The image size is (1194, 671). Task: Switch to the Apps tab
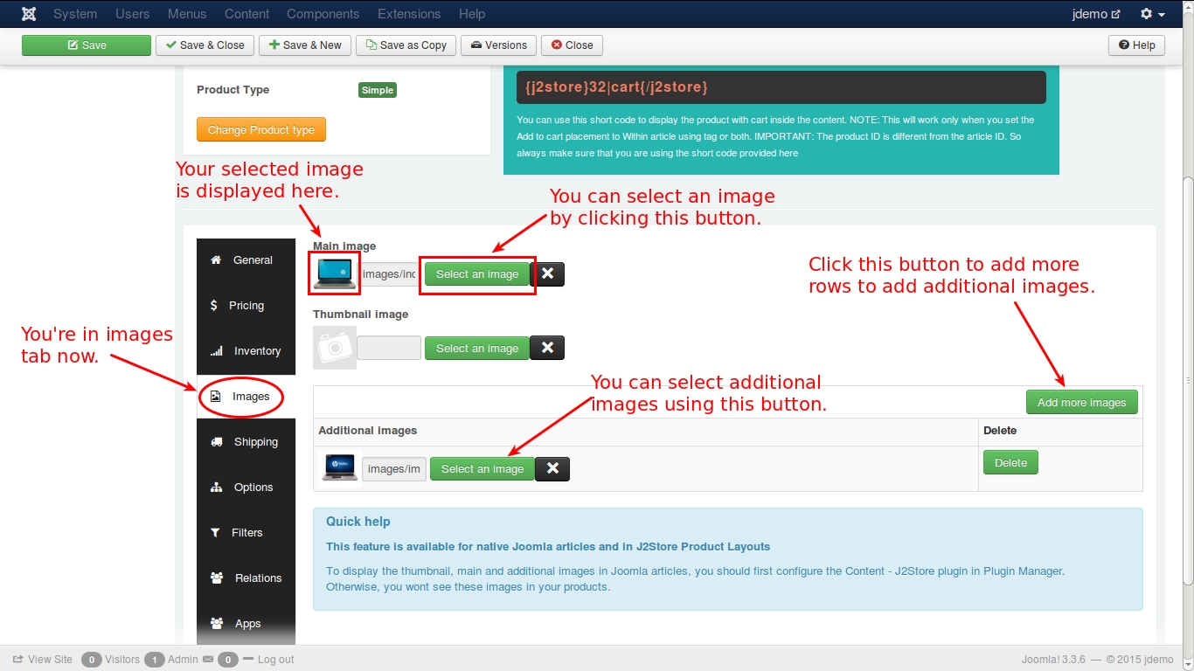(x=246, y=624)
